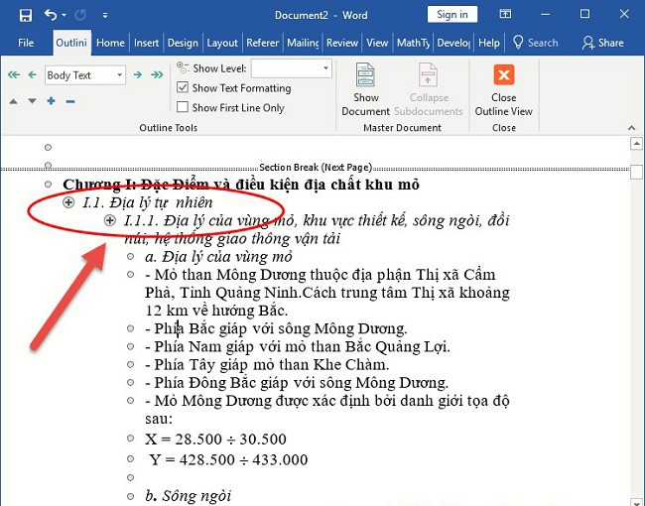Click the 'I.1. Địa lý tự nhiên' heading text
The image size is (645, 506).
pos(147,202)
